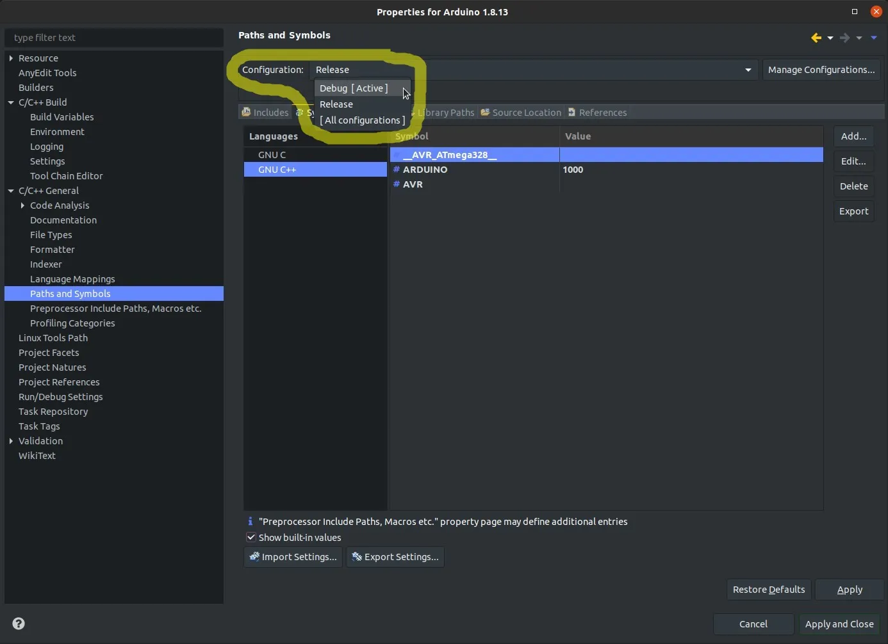Image resolution: width=888 pixels, height=644 pixels.
Task: Open Logging in the tree
Action: [x=47, y=147]
